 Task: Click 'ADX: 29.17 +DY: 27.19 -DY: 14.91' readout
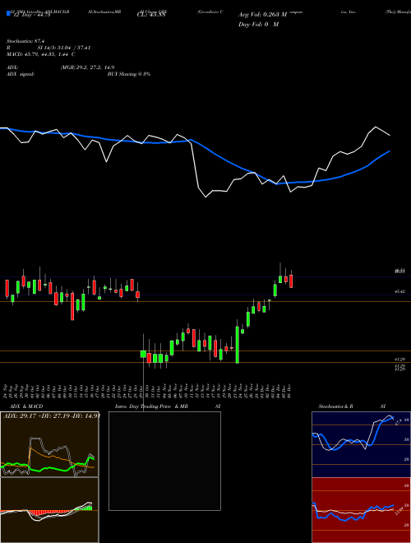coord(52,415)
